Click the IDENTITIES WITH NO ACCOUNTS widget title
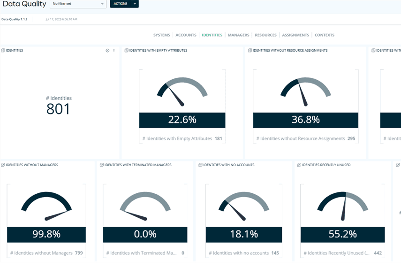 pyautogui.click(x=229, y=165)
